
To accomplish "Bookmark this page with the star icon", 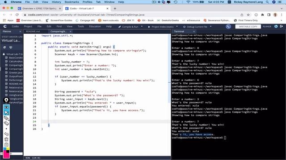I will [248, 15].
